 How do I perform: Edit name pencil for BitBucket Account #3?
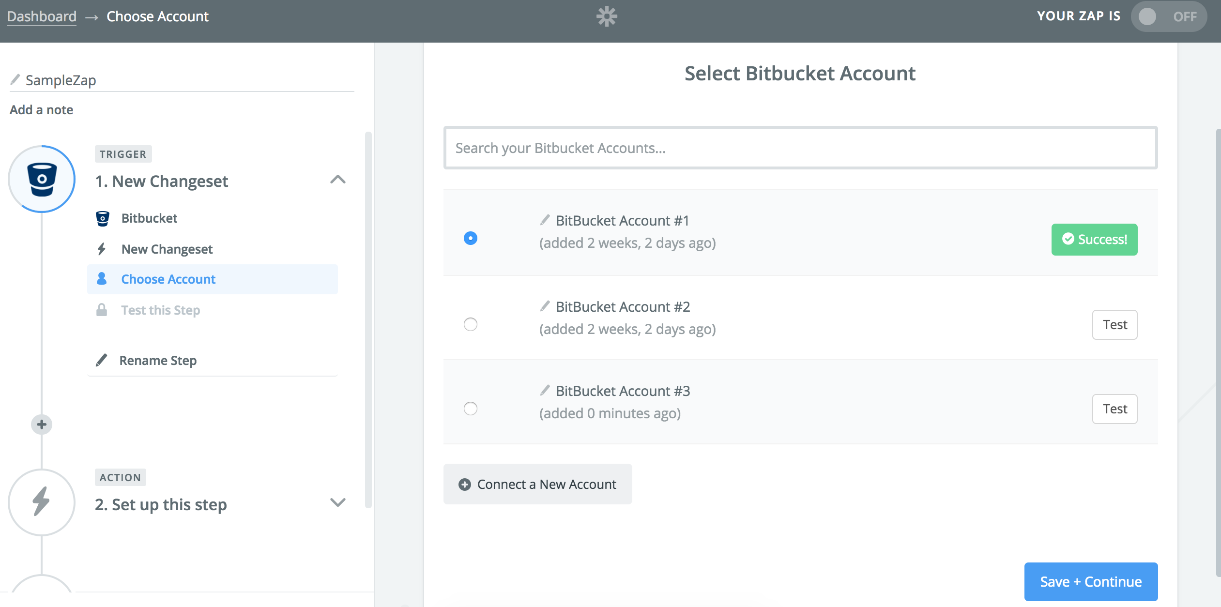tap(545, 391)
